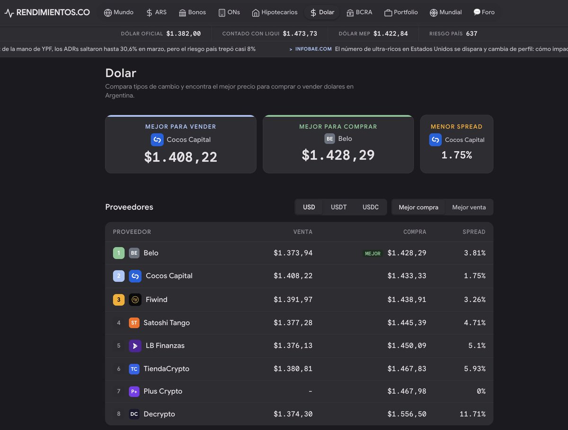
Task: Click the SPREAD column header
Action: pos(474,232)
